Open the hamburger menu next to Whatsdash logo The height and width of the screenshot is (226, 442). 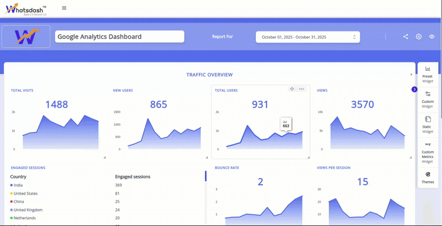point(64,8)
